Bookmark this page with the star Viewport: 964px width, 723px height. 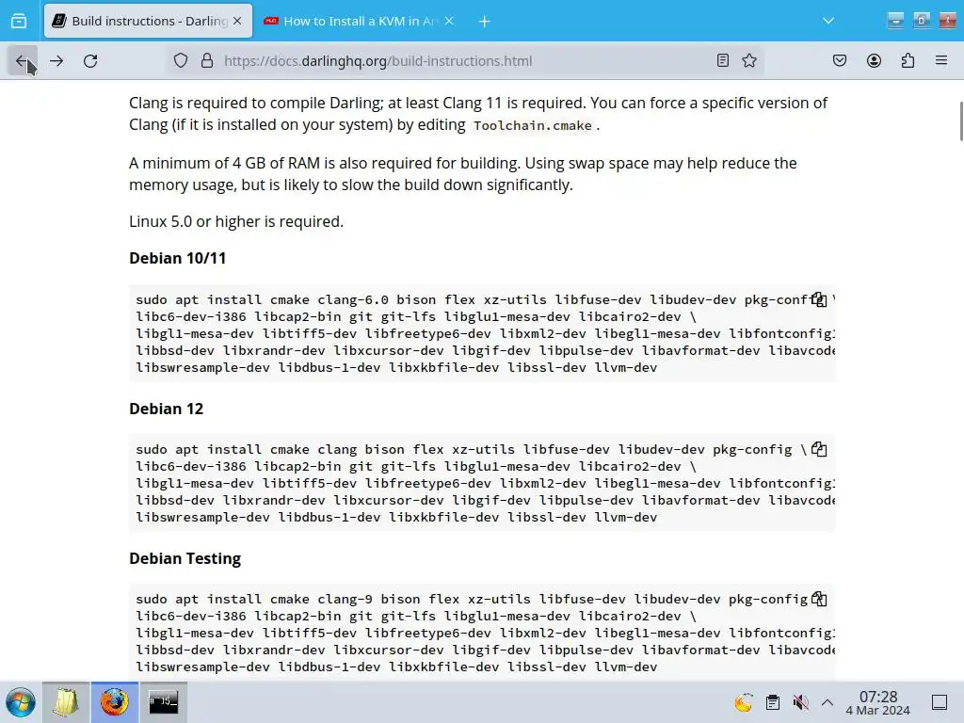pos(748,60)
